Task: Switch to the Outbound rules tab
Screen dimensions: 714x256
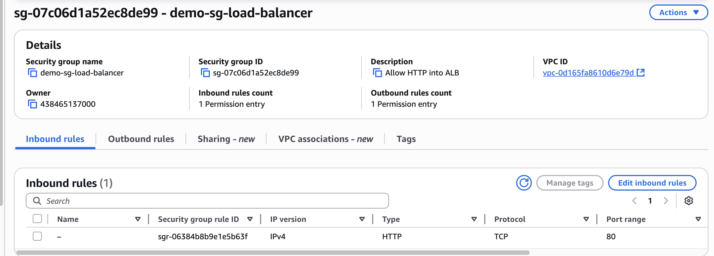Action: (141, 139)
